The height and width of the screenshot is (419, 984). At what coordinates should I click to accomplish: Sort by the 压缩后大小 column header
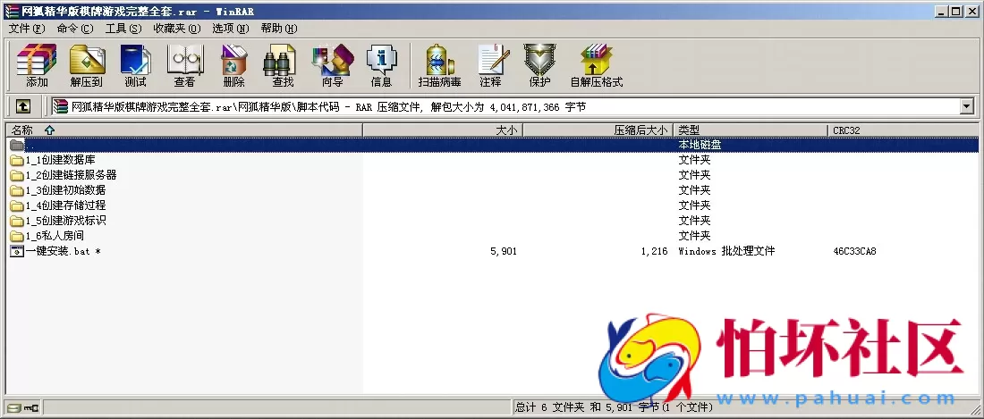coord(598,130)
